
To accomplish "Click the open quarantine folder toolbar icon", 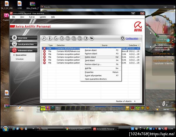I will click(92, 38).
